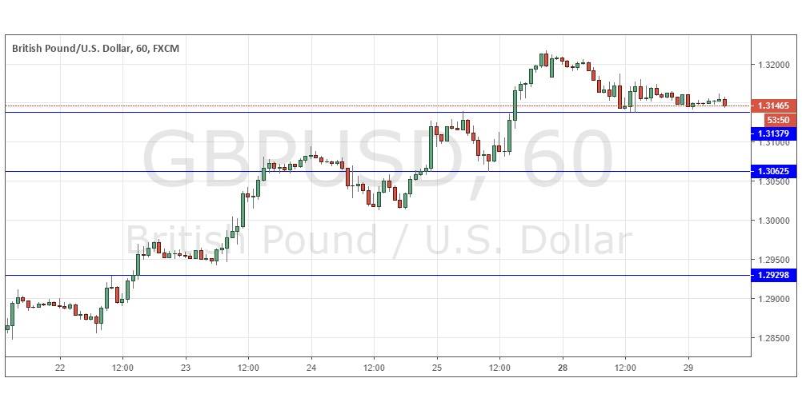The width and height of the screenshot is (802, 406).
Task: Select the 1.29500 price axis label
Action: (x=773, y=261)
